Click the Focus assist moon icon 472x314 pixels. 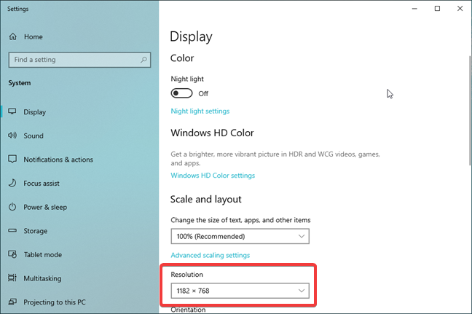click(x=12, y=183)
